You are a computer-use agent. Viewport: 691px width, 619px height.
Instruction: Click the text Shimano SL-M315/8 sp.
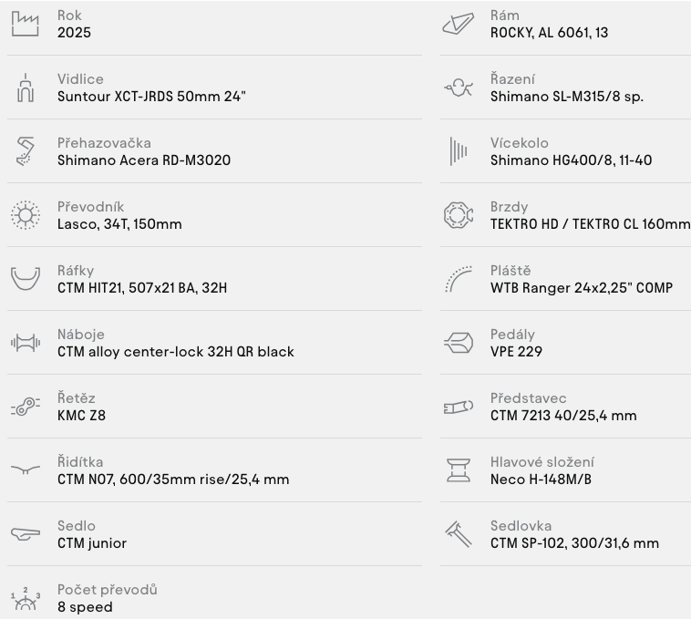pos(567,96)
